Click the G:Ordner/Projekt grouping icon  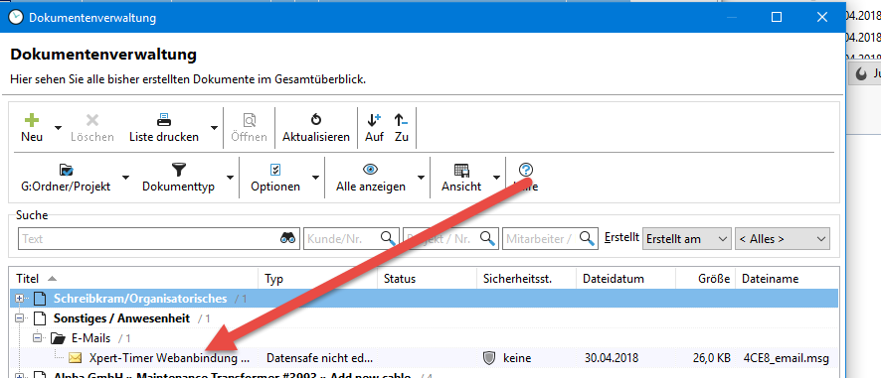coord(67,170)
